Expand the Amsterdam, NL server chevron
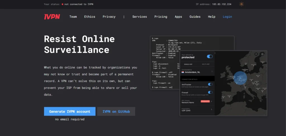This screenshot has height=136, width=286. [212, 71]
